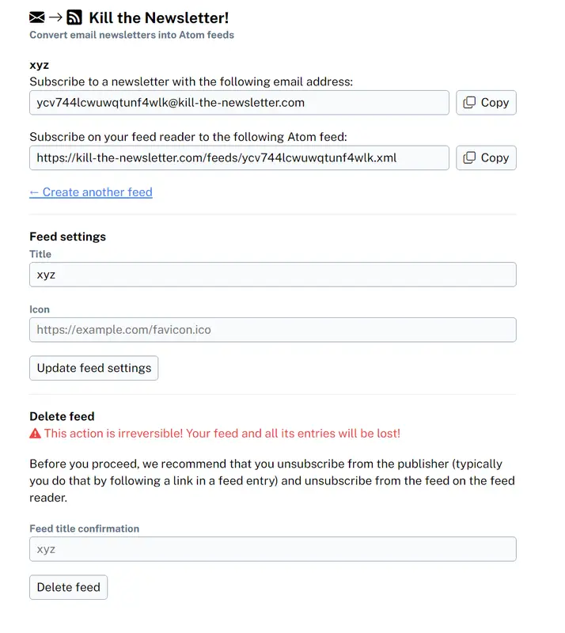Click the envelope icon in the header
The height and width of the screenshot is (633, 565).
tap(37, 17)
